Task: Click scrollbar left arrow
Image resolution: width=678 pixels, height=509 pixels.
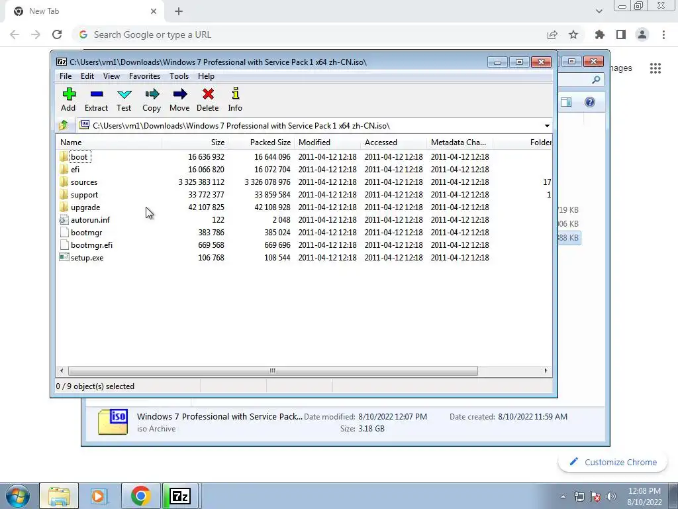Action: click(x=62, y=371)
